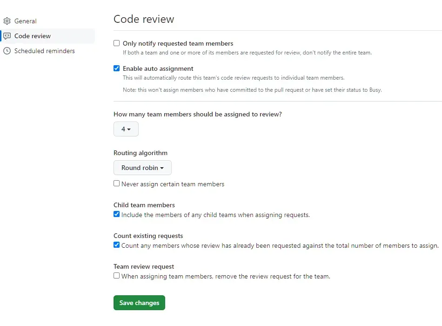
Task: Uncheck Enable auto assignment checkbox
Action: pos(116,68)
